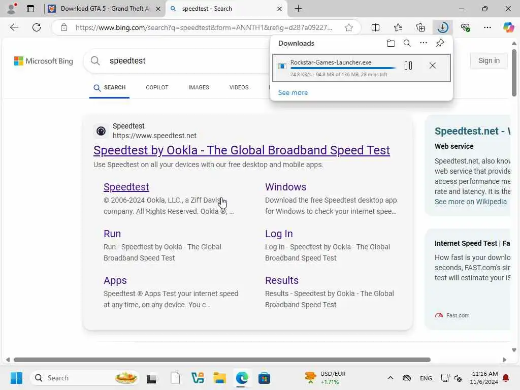Open the Run sublink
This screenshot has height=390, width=520.
(x=112, y=234)
